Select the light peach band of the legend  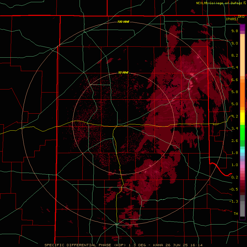pyautogui.click(x=242, y=56)
